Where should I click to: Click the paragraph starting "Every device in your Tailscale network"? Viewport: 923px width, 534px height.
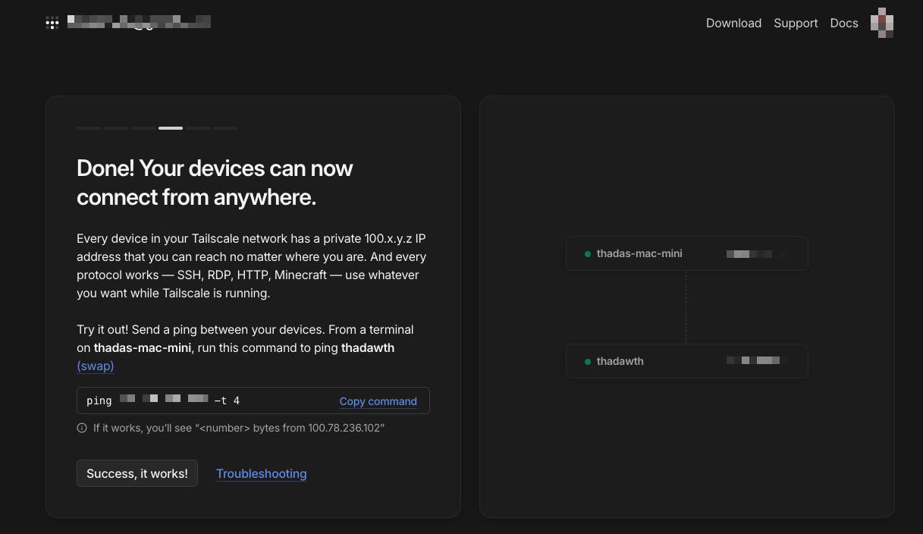point(252,265)
